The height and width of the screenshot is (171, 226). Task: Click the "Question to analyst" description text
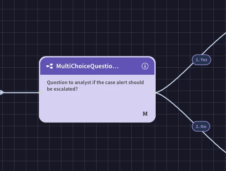pyautogui.click(x=95, y=85)
